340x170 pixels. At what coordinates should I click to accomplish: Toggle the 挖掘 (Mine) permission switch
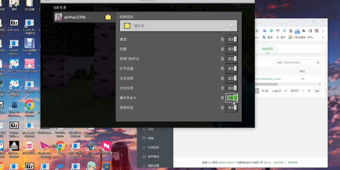point(231,49)
